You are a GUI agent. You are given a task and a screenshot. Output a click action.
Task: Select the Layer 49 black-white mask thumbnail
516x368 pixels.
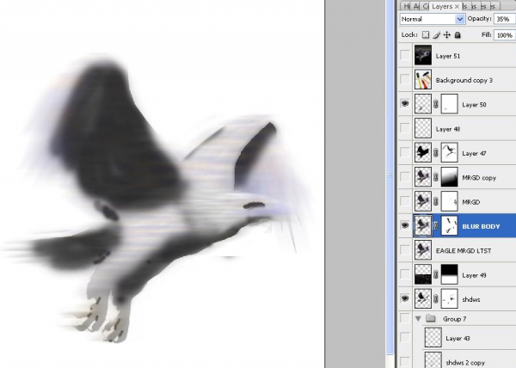pos(449,274)
